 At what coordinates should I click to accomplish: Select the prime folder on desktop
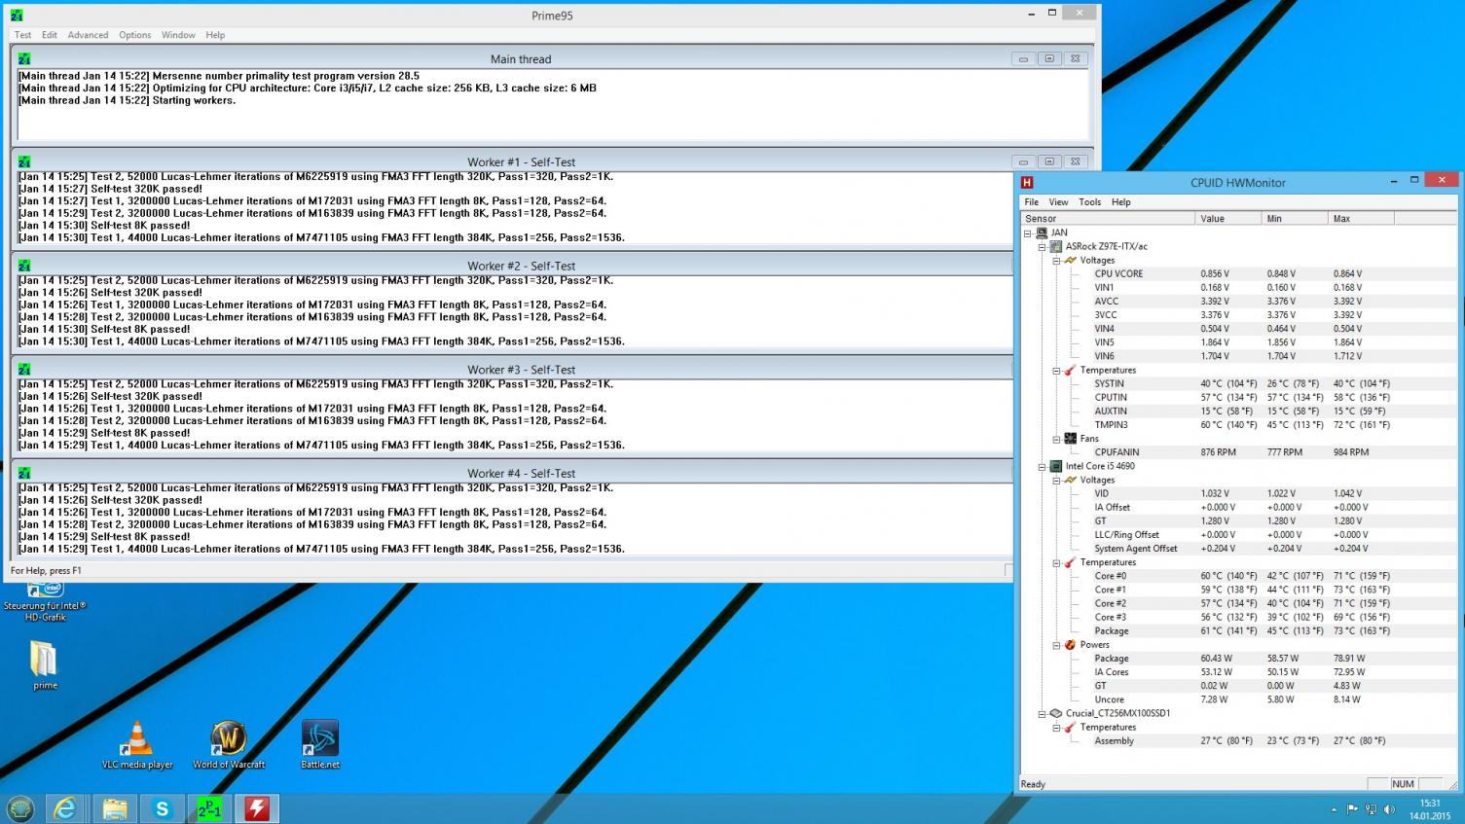45,665
